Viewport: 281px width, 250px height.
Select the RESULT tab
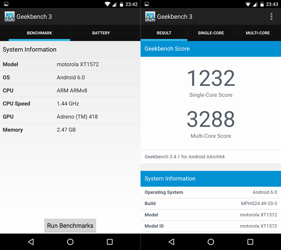(x=164, y=33)
